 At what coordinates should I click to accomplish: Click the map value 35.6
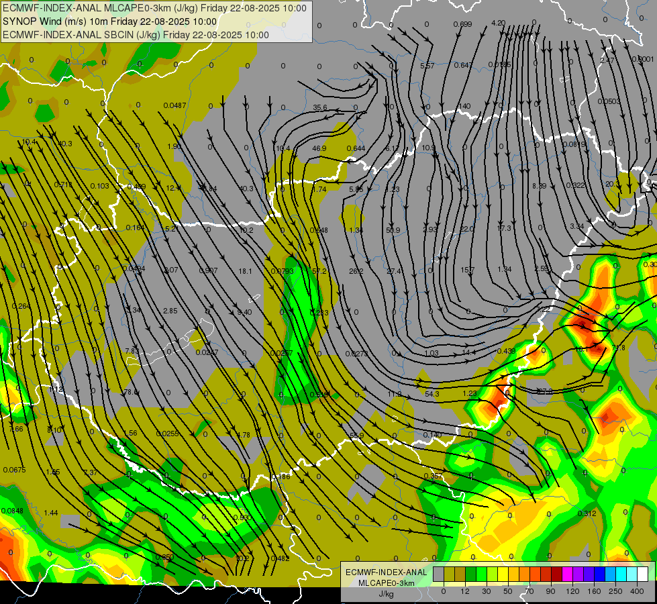[320, 108]
